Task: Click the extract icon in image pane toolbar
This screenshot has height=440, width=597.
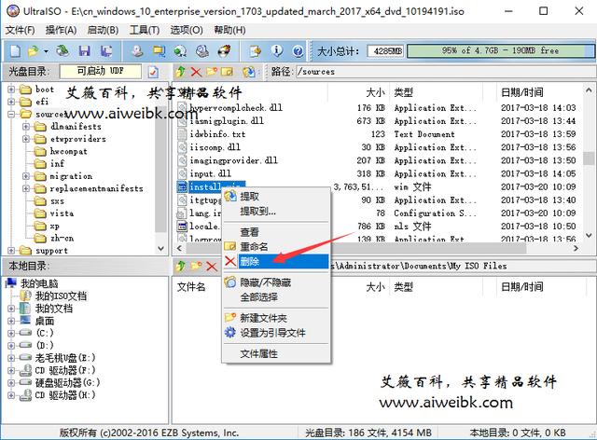Action: pyautogui.click(x=249, y=71)
